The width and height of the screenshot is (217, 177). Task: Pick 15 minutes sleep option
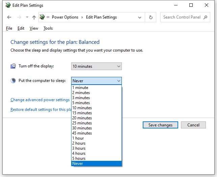[x=97, y=113]
